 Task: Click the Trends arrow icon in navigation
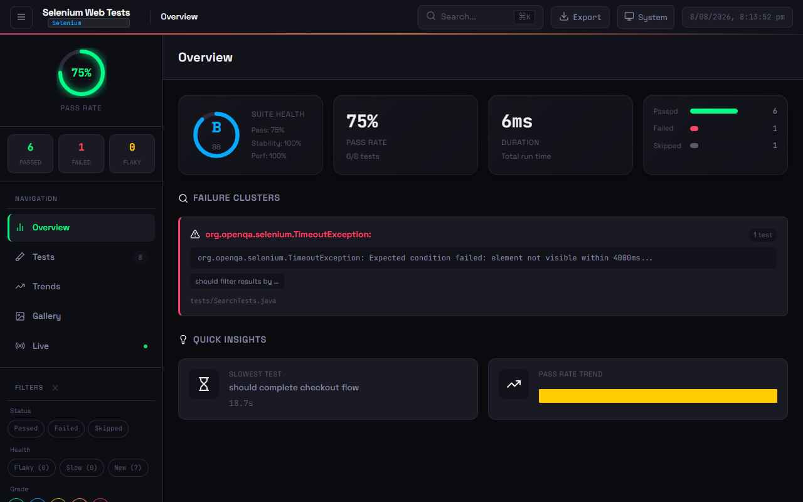tap(20, 286)
